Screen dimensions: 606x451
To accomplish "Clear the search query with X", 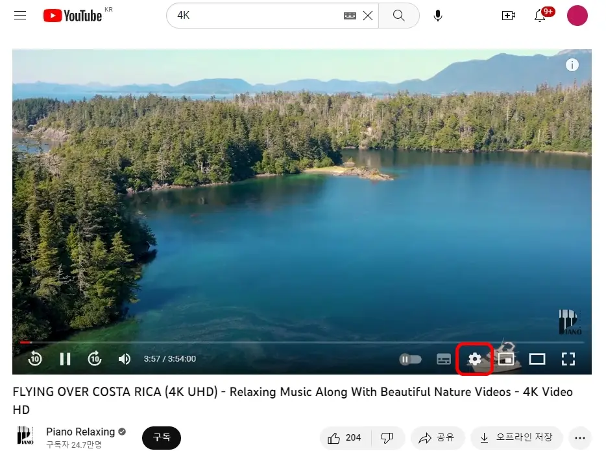I will (x=368, y=16).
